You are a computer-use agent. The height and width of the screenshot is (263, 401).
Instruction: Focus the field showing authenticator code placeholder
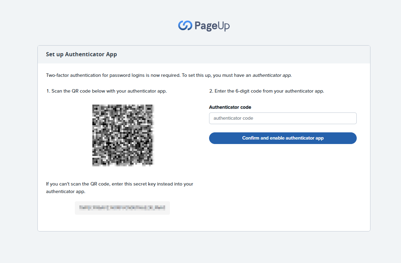coord(283,118)
